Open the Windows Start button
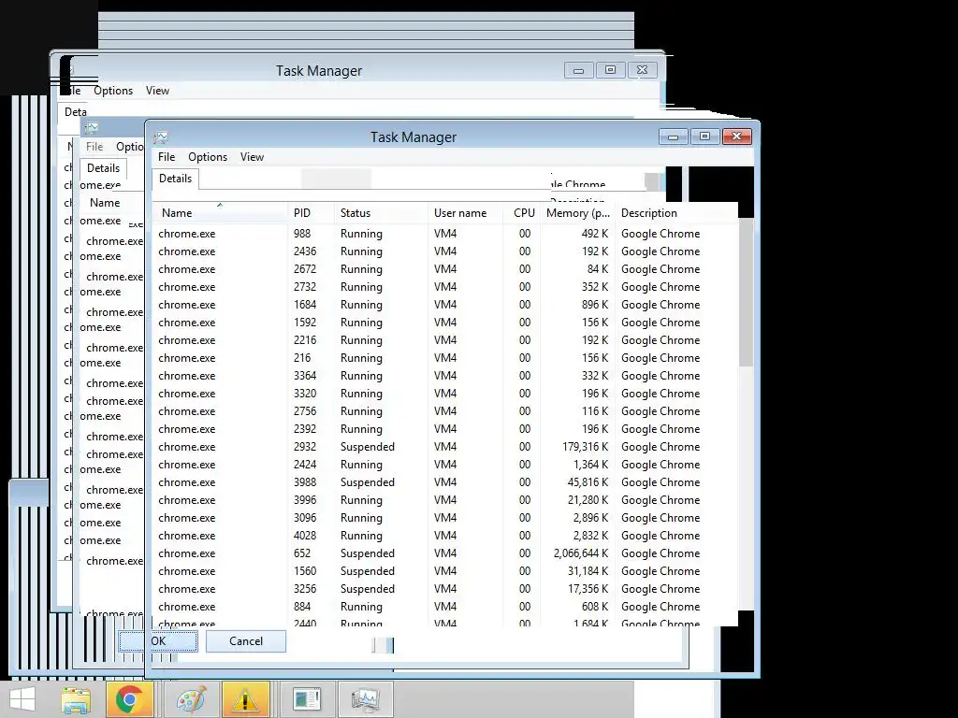 (x=22, y=699)
